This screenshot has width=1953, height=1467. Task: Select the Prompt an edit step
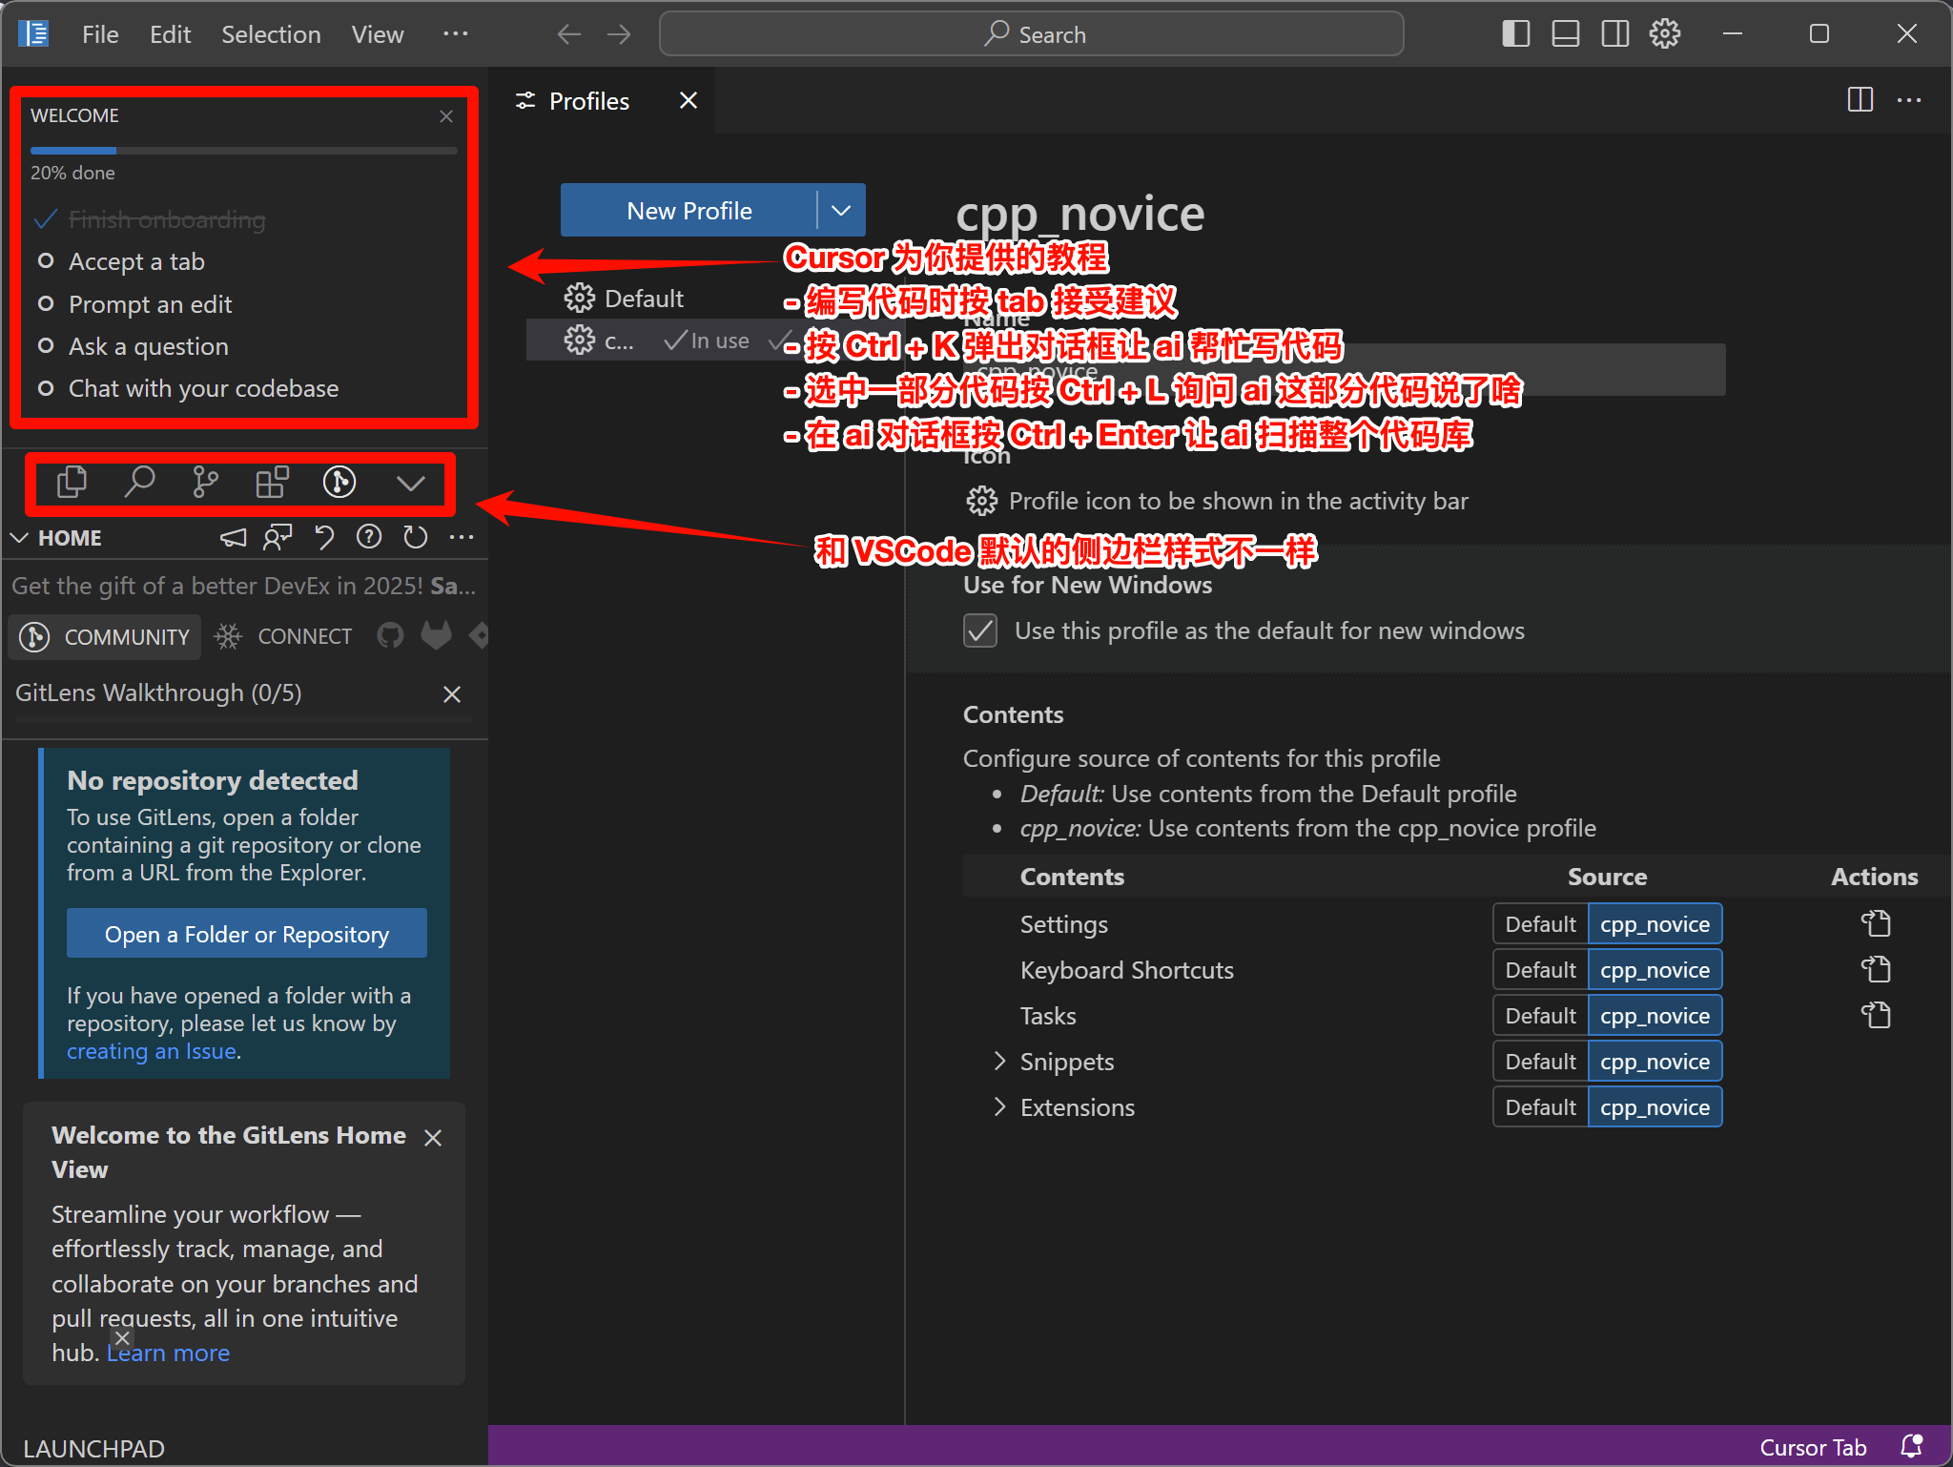150,304
